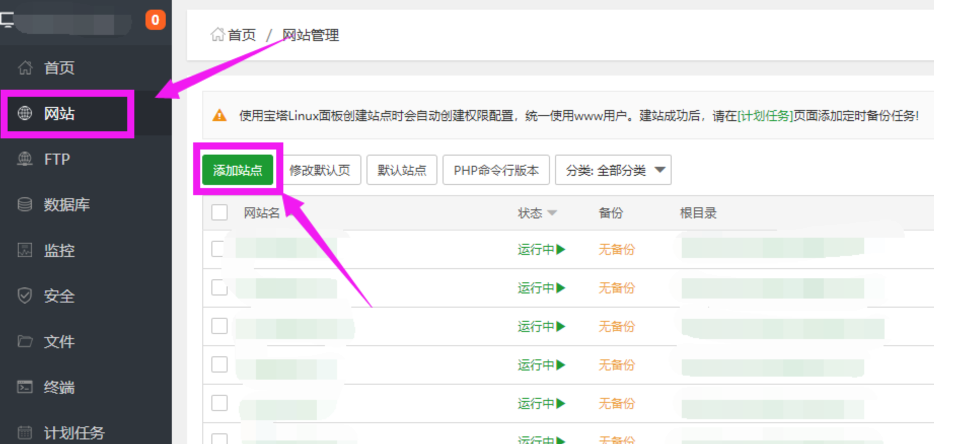The image size is (956, 444).
Task: Toggle the first site's 运行中 status
Action: coord(541,249)
